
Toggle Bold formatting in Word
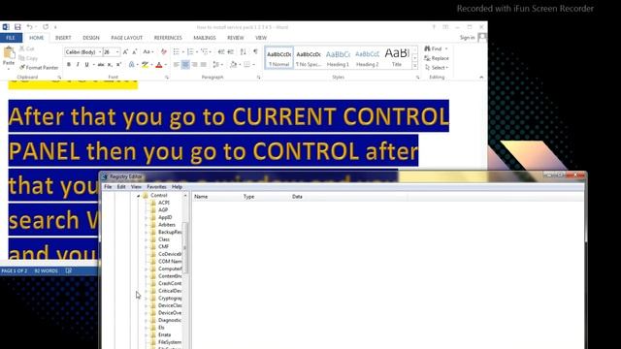click(x=69, y=65)
